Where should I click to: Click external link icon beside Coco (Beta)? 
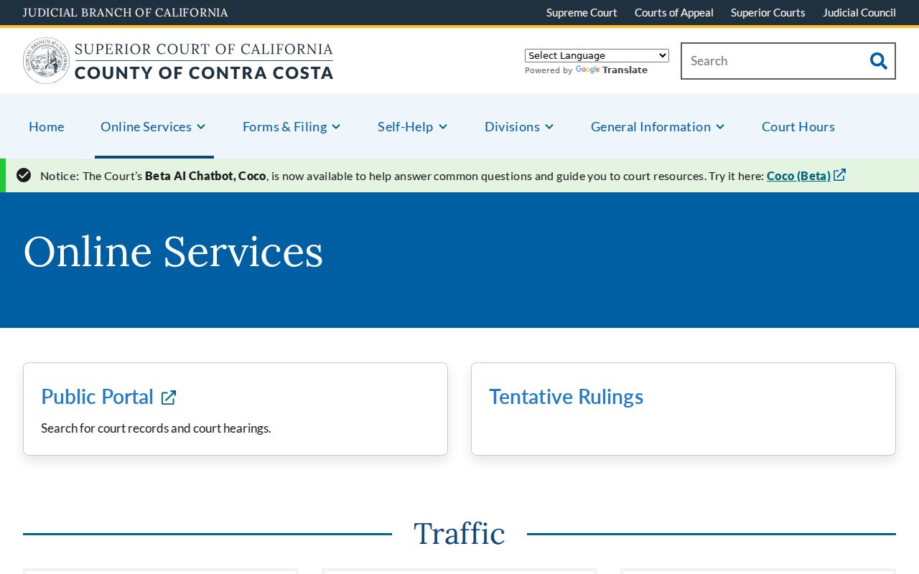839,175
